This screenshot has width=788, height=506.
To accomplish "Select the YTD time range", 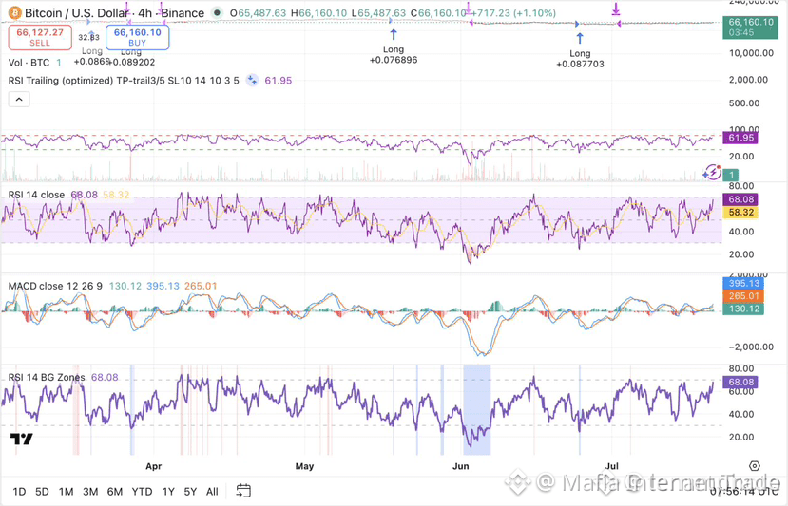I will (142, 492).
